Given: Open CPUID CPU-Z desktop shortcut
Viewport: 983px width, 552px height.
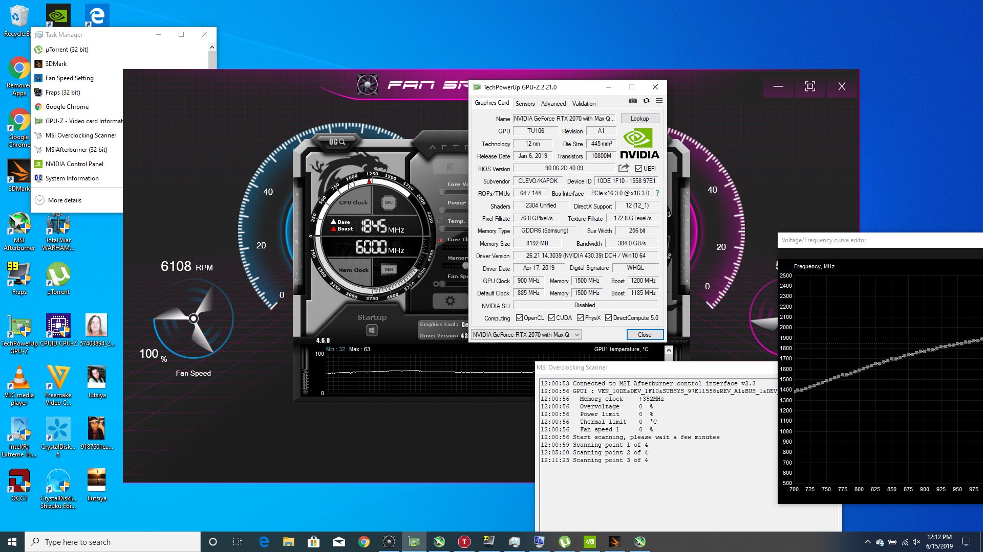Looking at the screenshot, I should click(58, 330).
